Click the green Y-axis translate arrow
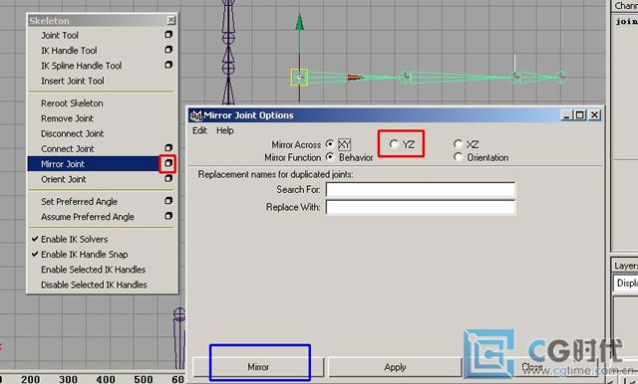This screenshot has height=384, width=638. (x=299, y=22)
